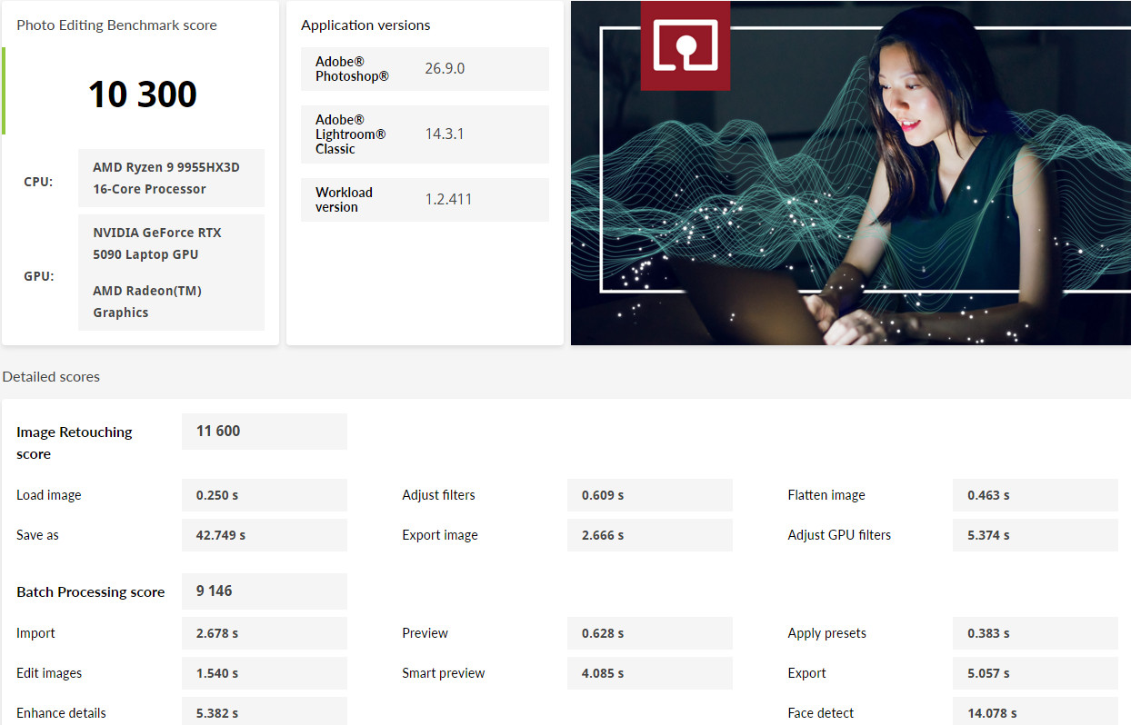The width and height of the screenshot is (1131, 725).
Task: Click the 'Flatten image' label
Action: tap(826, 495)
